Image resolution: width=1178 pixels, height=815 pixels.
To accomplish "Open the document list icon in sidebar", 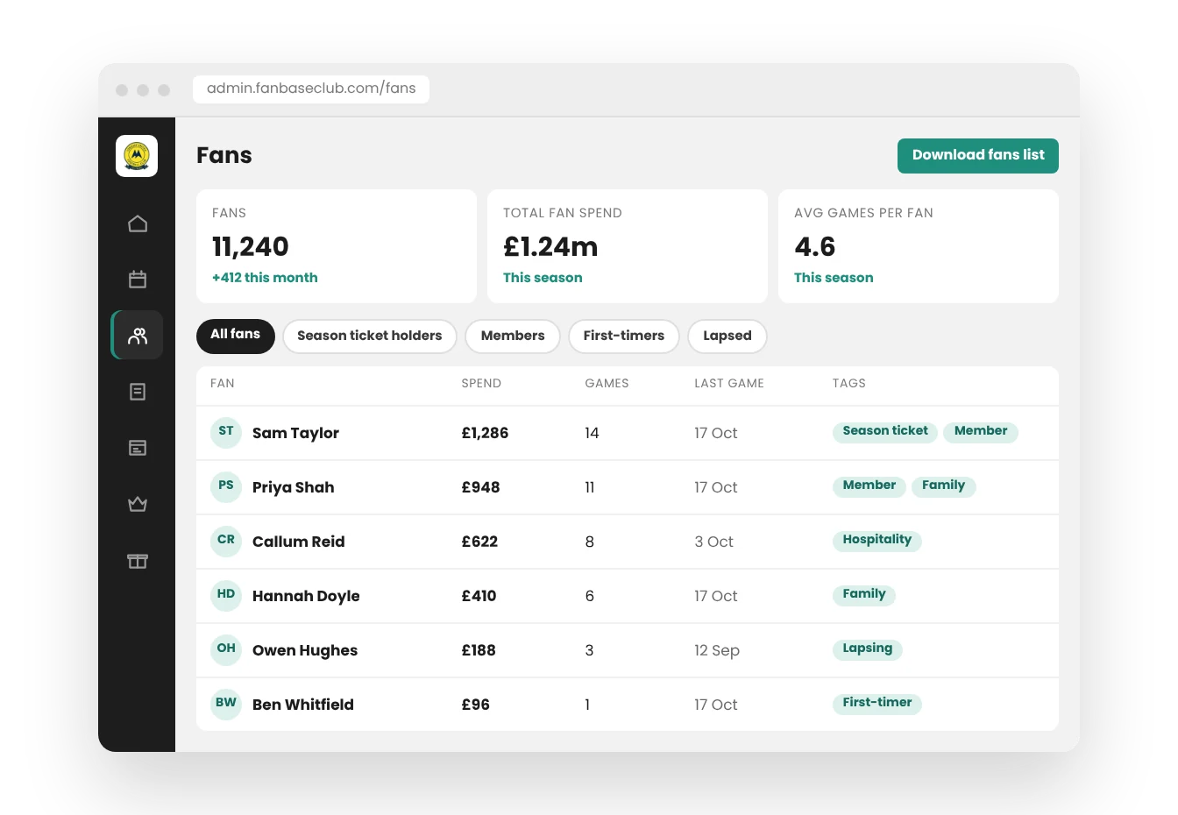I will point(138,392).
